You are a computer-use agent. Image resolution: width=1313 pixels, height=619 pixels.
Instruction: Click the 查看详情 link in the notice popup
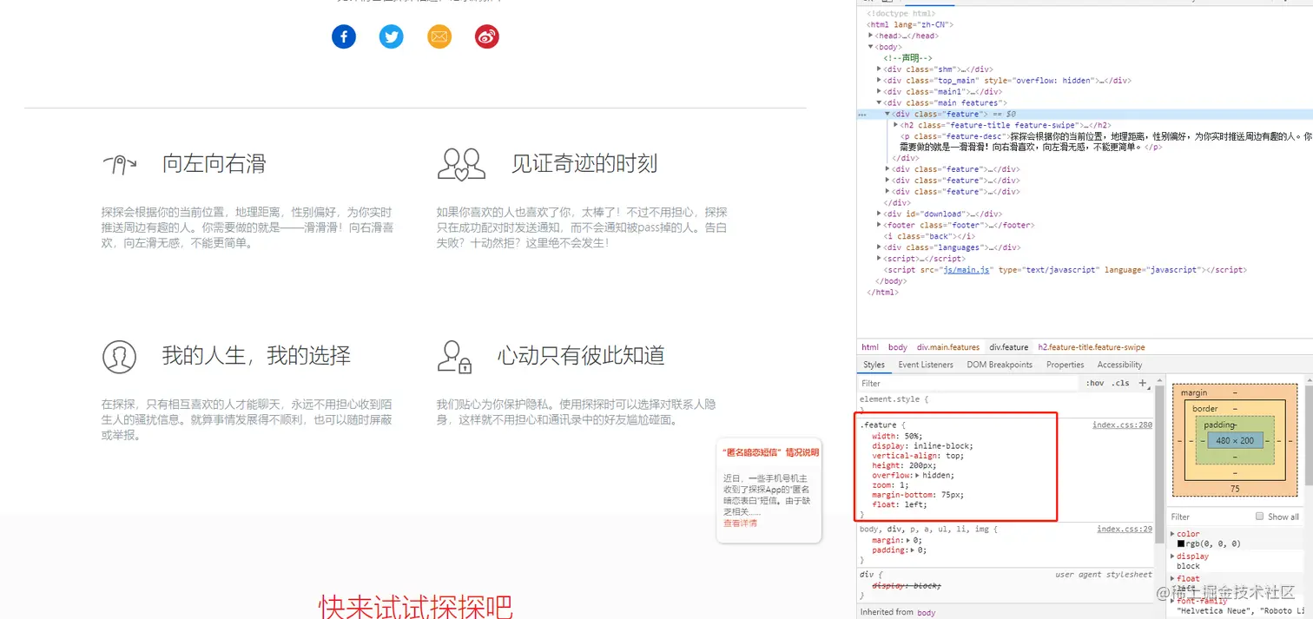[740, 524]
